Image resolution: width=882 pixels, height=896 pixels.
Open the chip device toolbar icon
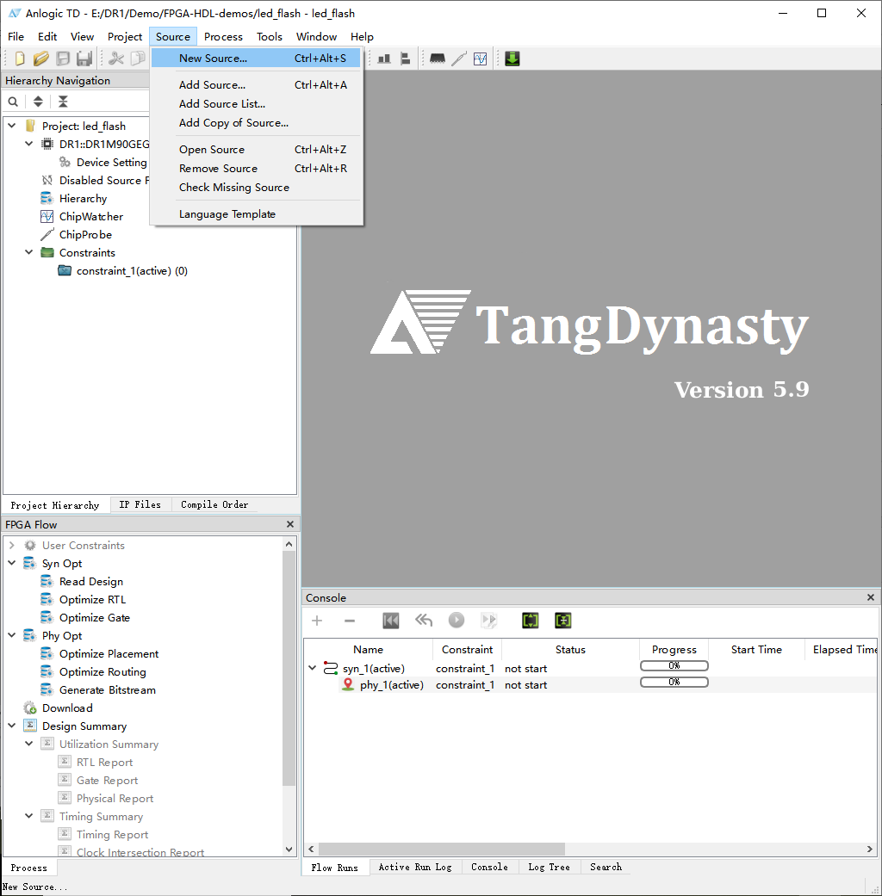pyautogui.click(x=438, y=59)
